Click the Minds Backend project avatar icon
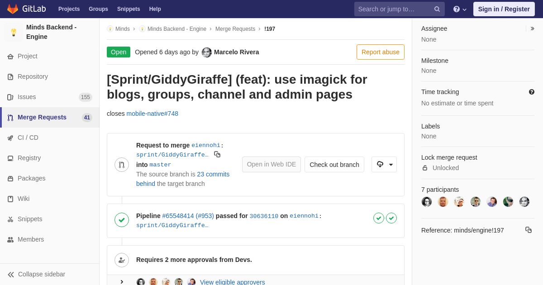The width and height of the screenshot is (543, 285). (x=14, y=32)
